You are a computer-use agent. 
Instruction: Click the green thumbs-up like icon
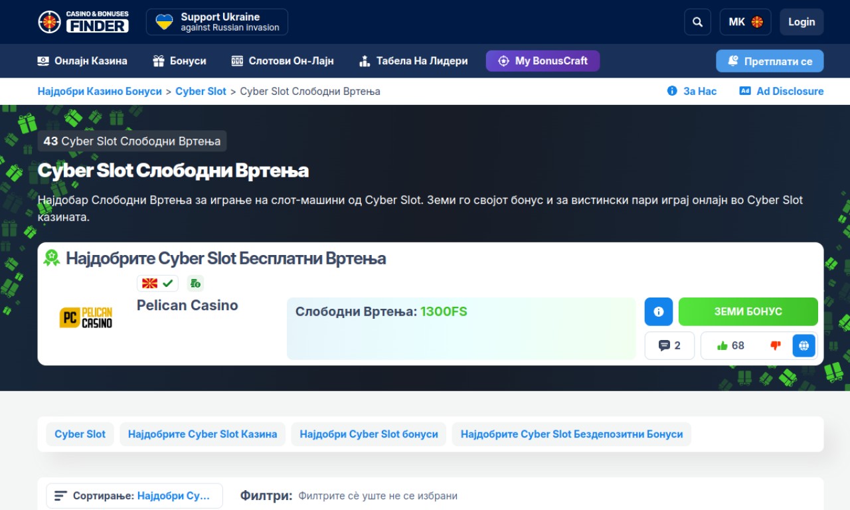coord(722,346)
